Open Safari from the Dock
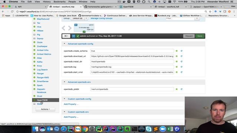 tap(64, 129)
